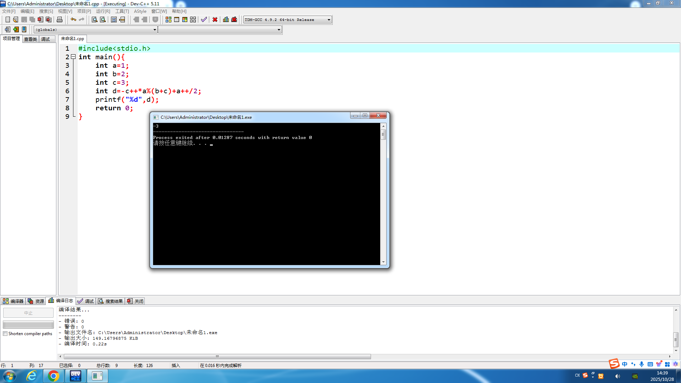Open Chrome from the taskbar

(x=54, y=376)
